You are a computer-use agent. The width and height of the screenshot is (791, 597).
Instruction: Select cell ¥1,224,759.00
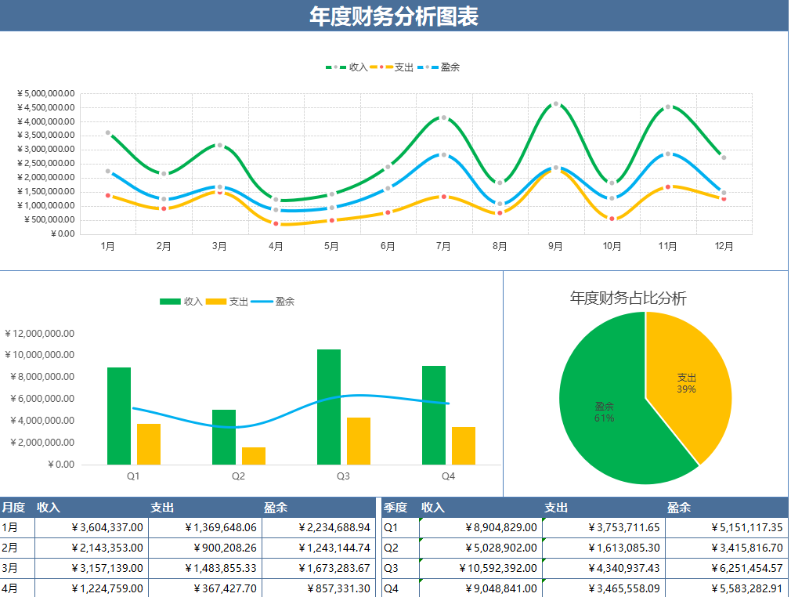tap(92, 588)
